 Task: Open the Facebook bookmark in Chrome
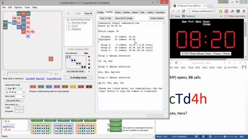coord(189,16)
